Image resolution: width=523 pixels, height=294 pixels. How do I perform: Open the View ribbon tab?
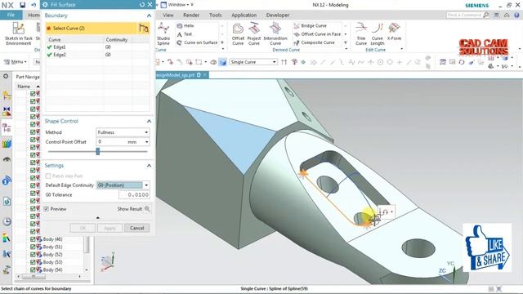[168, 16]
